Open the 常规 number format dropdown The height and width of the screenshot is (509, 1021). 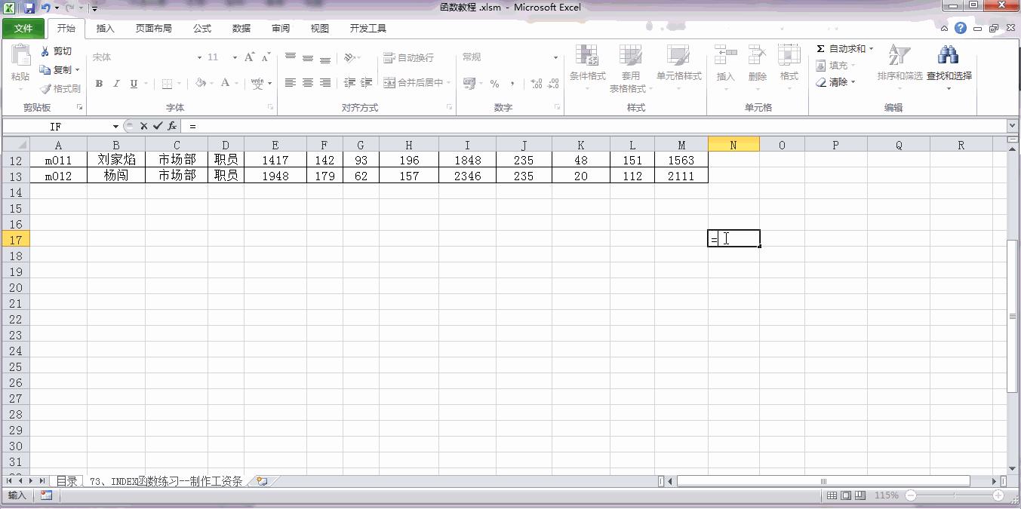(555, 57)
